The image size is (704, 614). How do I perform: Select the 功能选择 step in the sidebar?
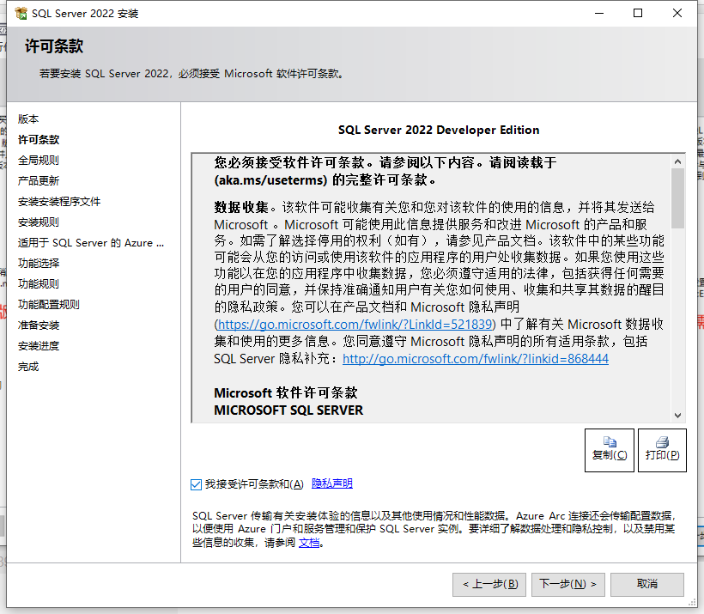(39, 264)
